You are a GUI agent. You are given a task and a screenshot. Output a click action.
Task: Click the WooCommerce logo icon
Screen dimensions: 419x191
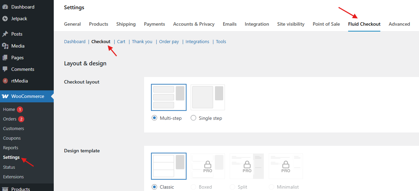click(x=5, y=96)
